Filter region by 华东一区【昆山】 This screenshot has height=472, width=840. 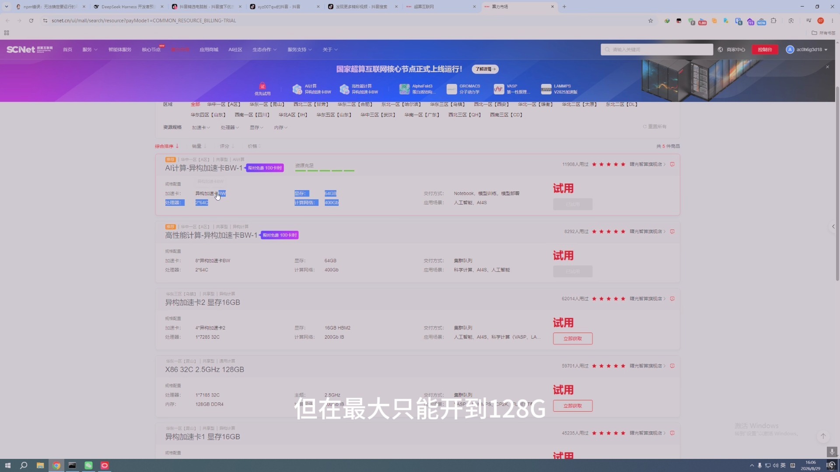[x=267, y=104]
